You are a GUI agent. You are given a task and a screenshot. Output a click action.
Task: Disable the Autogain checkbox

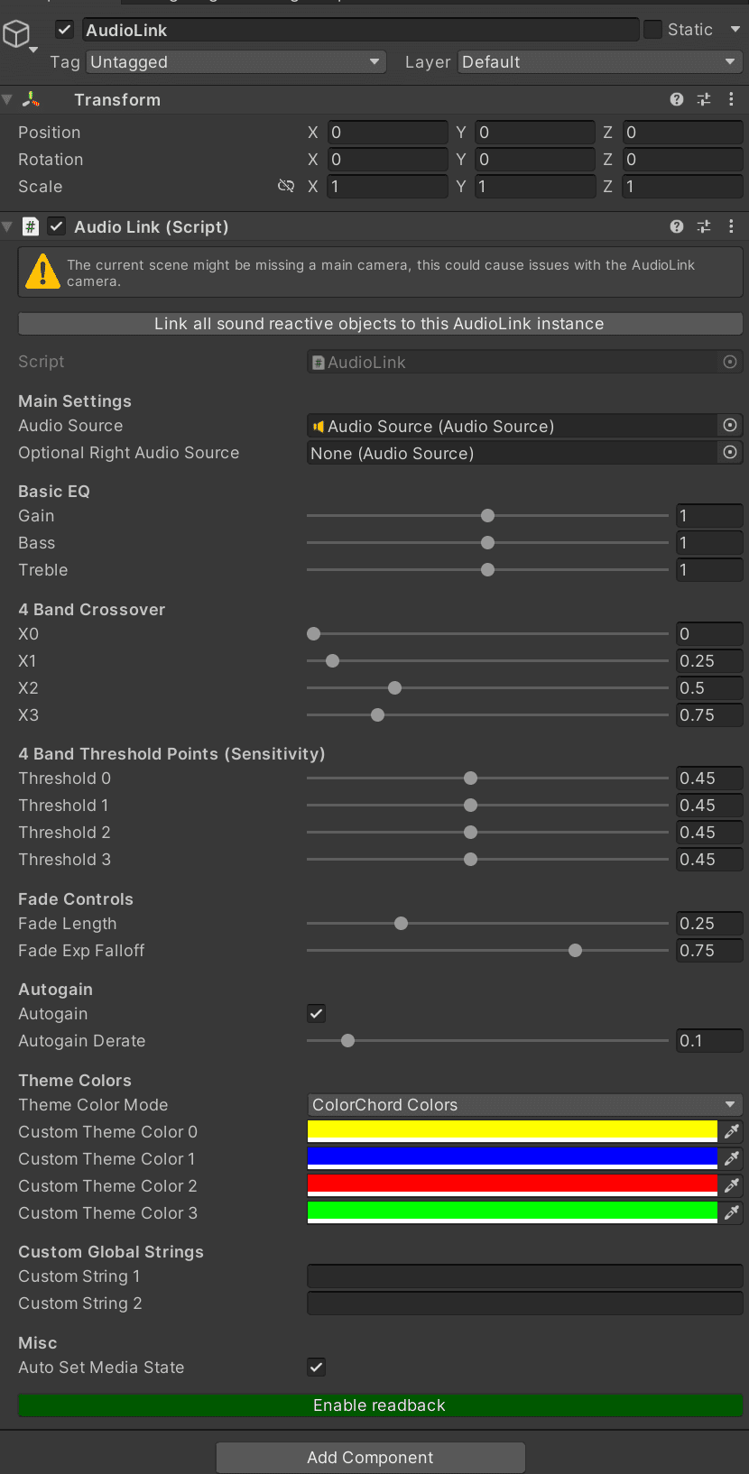pos(316,1013)
